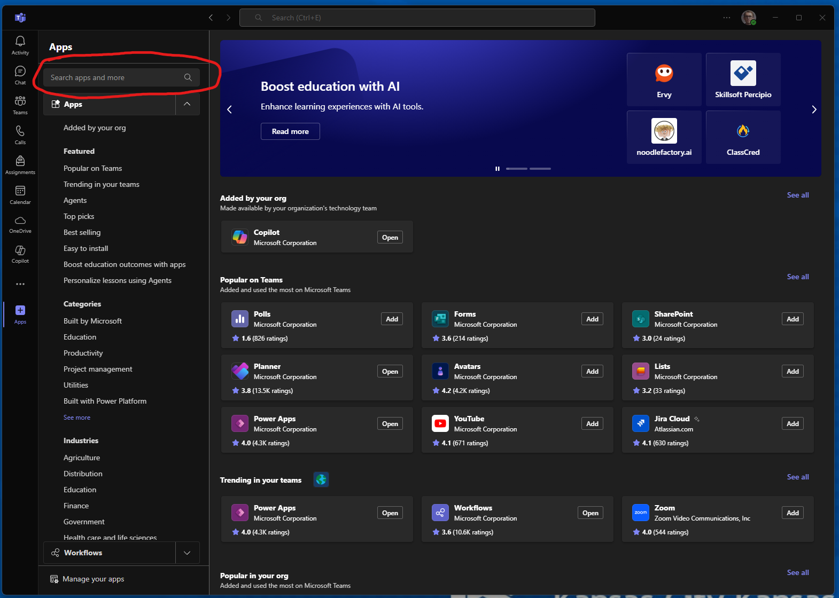Add the Polls app
Image resolution: width=839 pixels, height=598 pixels.
tap(392, 319)
